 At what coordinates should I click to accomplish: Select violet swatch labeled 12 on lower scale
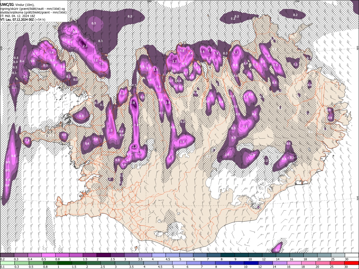click(x=265, y=263)
